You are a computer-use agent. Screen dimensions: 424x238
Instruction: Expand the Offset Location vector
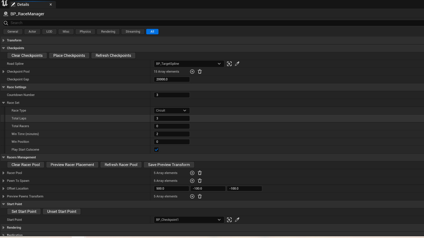click(x=3, y=189)
